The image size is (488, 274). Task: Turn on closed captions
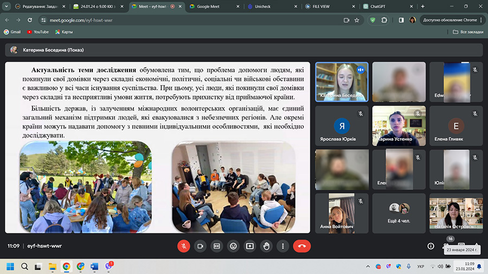point(217,246)
